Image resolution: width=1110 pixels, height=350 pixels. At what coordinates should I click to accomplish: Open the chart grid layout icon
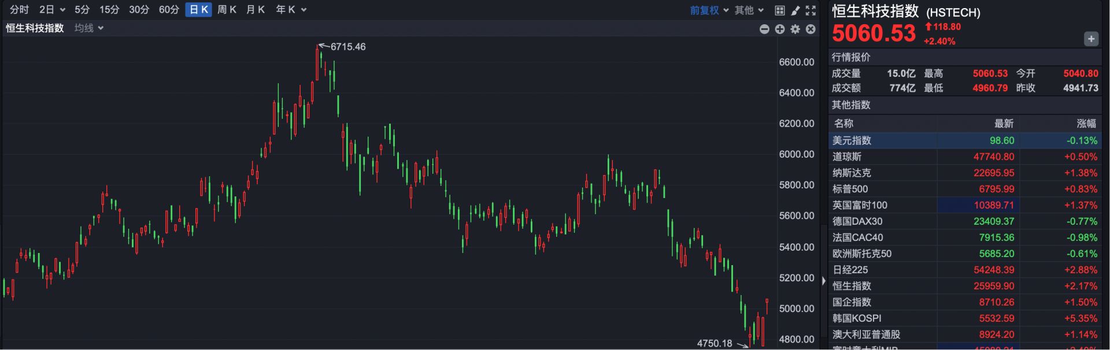coord(780,10)
